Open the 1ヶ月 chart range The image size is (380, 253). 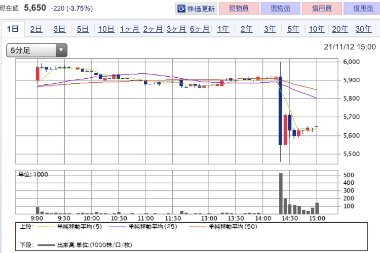click(x=130, y=29)
